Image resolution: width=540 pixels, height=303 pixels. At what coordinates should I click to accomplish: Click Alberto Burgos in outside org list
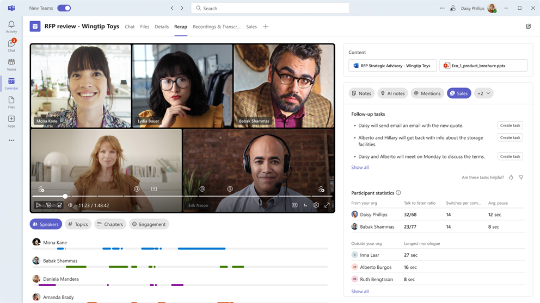[x=376, y=267]
